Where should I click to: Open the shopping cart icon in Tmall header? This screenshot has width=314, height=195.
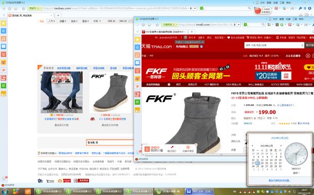(x=248, y=38)
